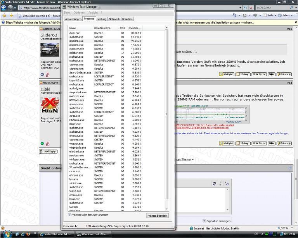
Task: Open the Datei menu in Task Manager
Action: 67,12
